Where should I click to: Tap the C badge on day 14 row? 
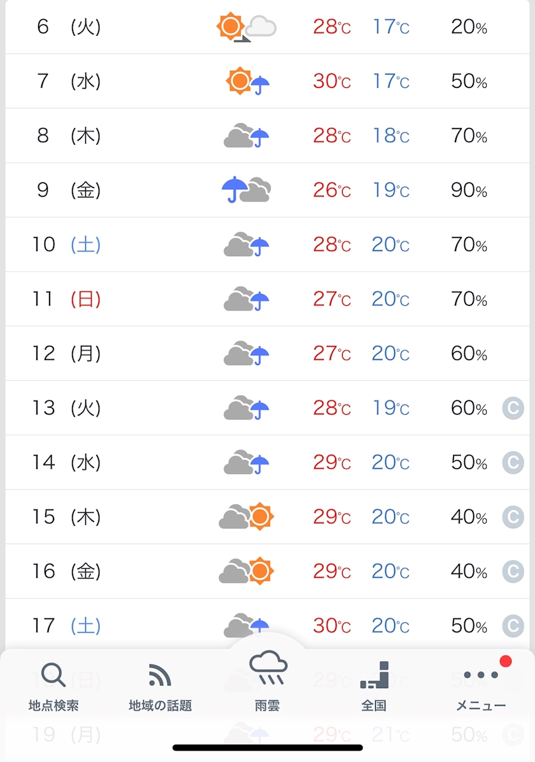pos(513,462)
